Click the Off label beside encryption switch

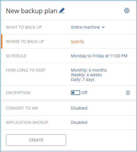[84, 93]
